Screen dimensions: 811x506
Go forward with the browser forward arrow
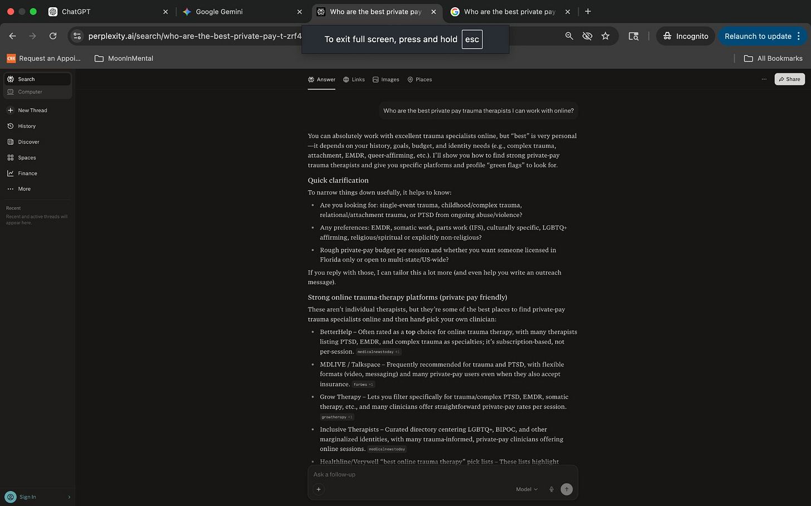(33, 36)
